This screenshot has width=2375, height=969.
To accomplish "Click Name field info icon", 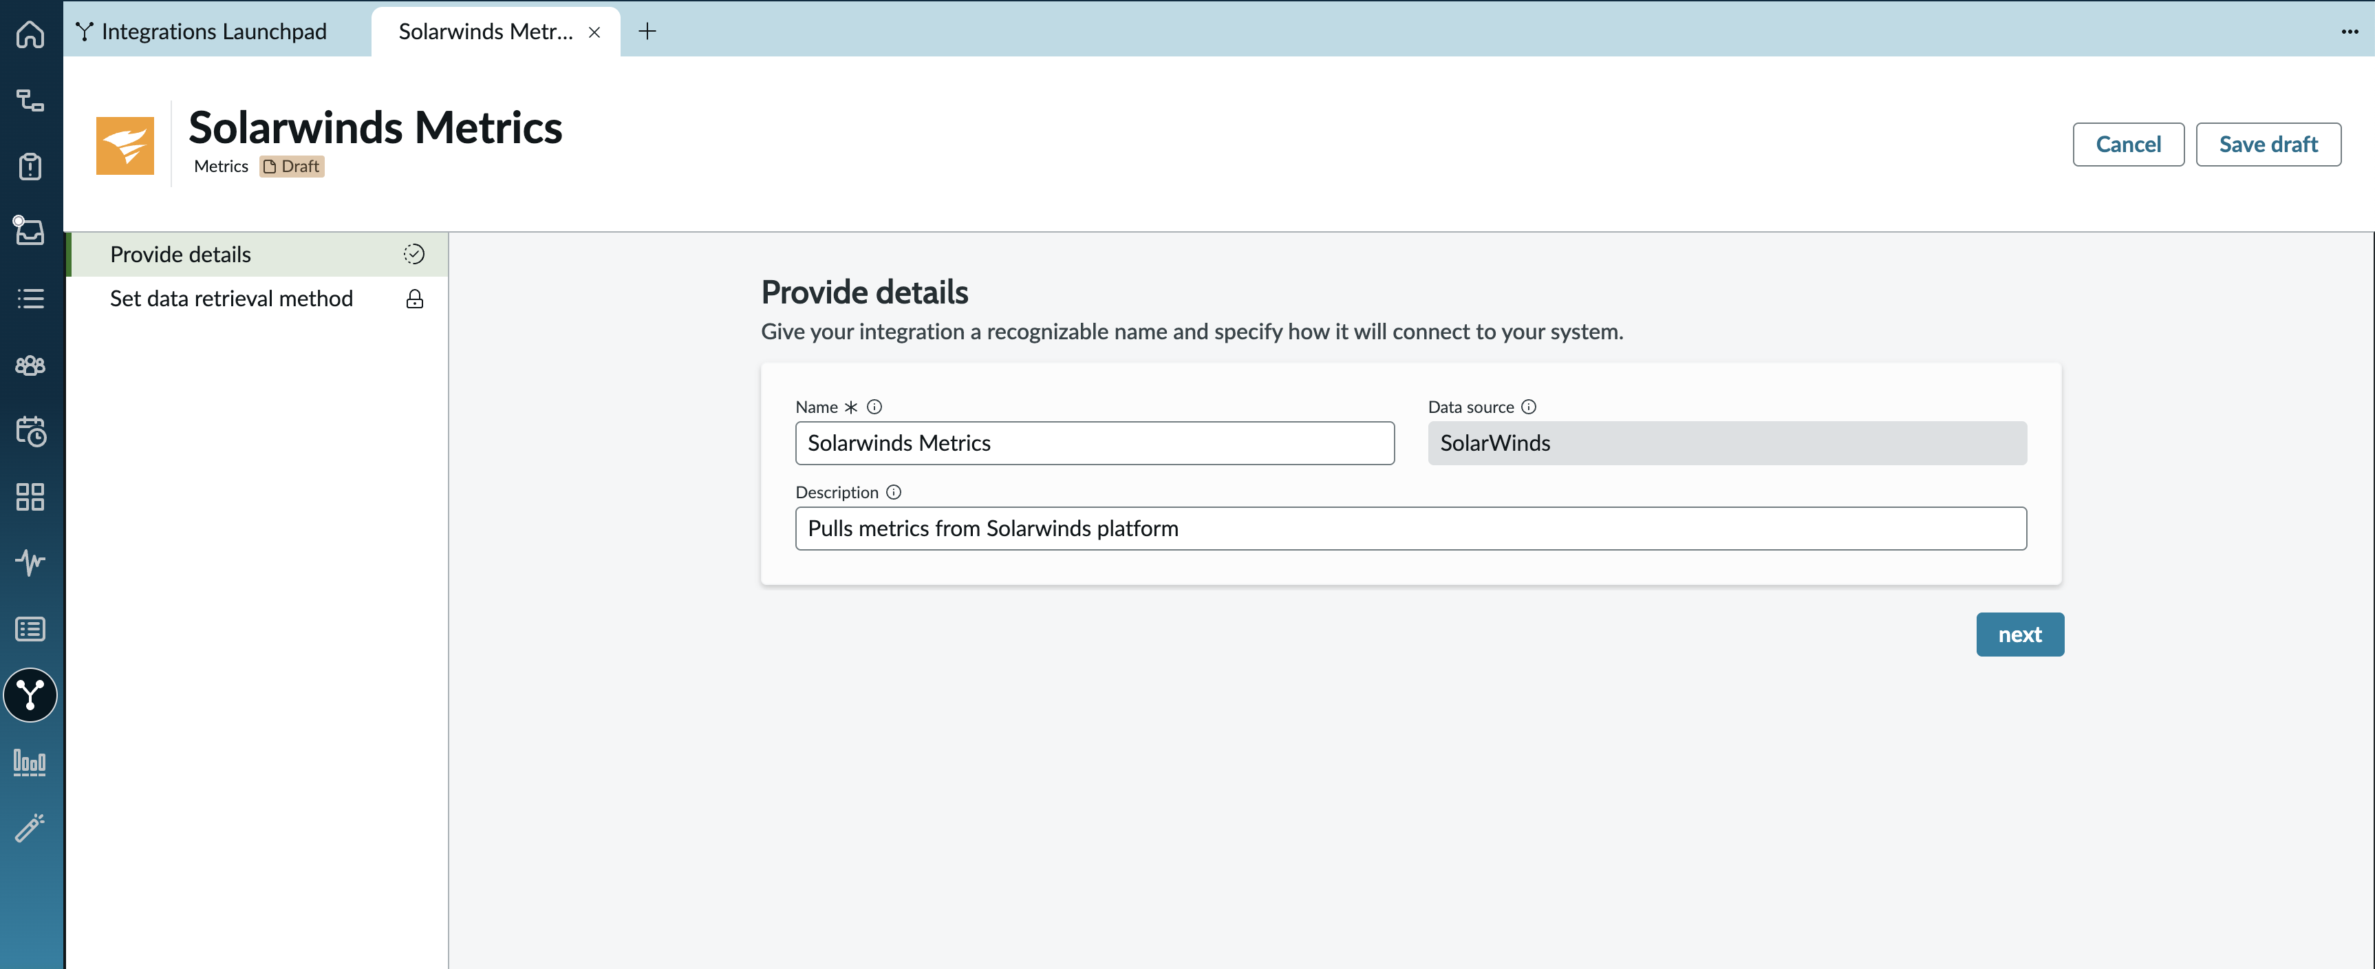I will click(x=874, y=407).
